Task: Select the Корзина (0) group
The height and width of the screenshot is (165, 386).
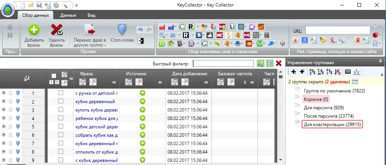Action: click(316, 99)
